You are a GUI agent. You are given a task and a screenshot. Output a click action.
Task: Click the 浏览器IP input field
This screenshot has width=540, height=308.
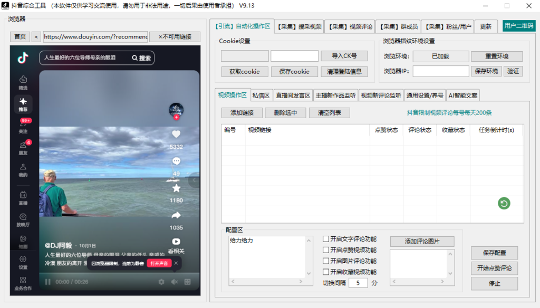(x=441, y=71)
